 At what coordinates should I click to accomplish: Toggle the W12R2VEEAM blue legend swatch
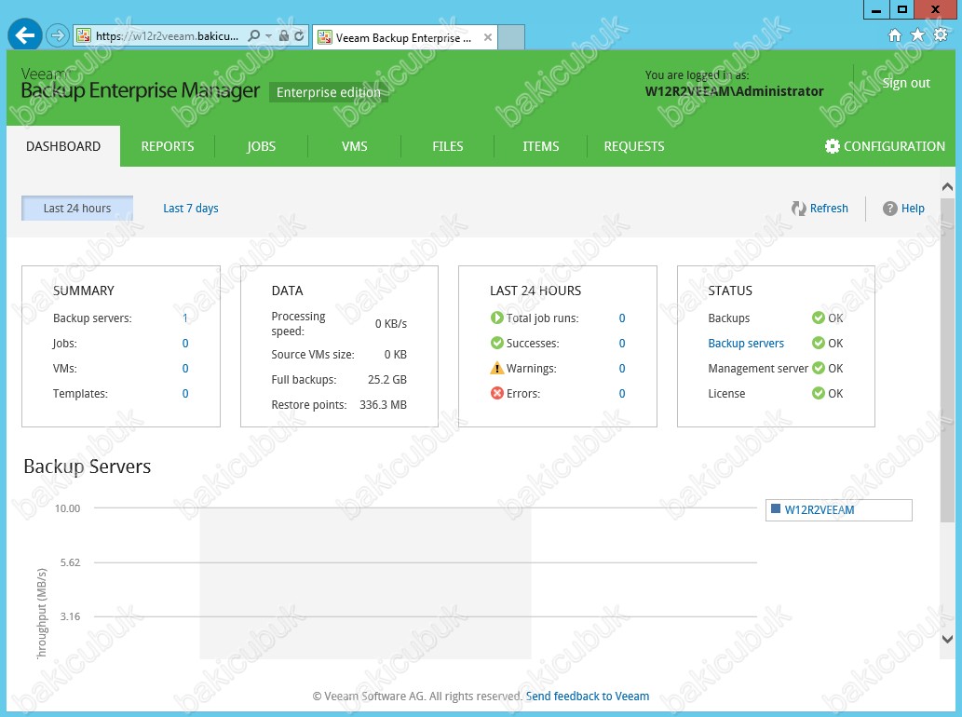776,508
